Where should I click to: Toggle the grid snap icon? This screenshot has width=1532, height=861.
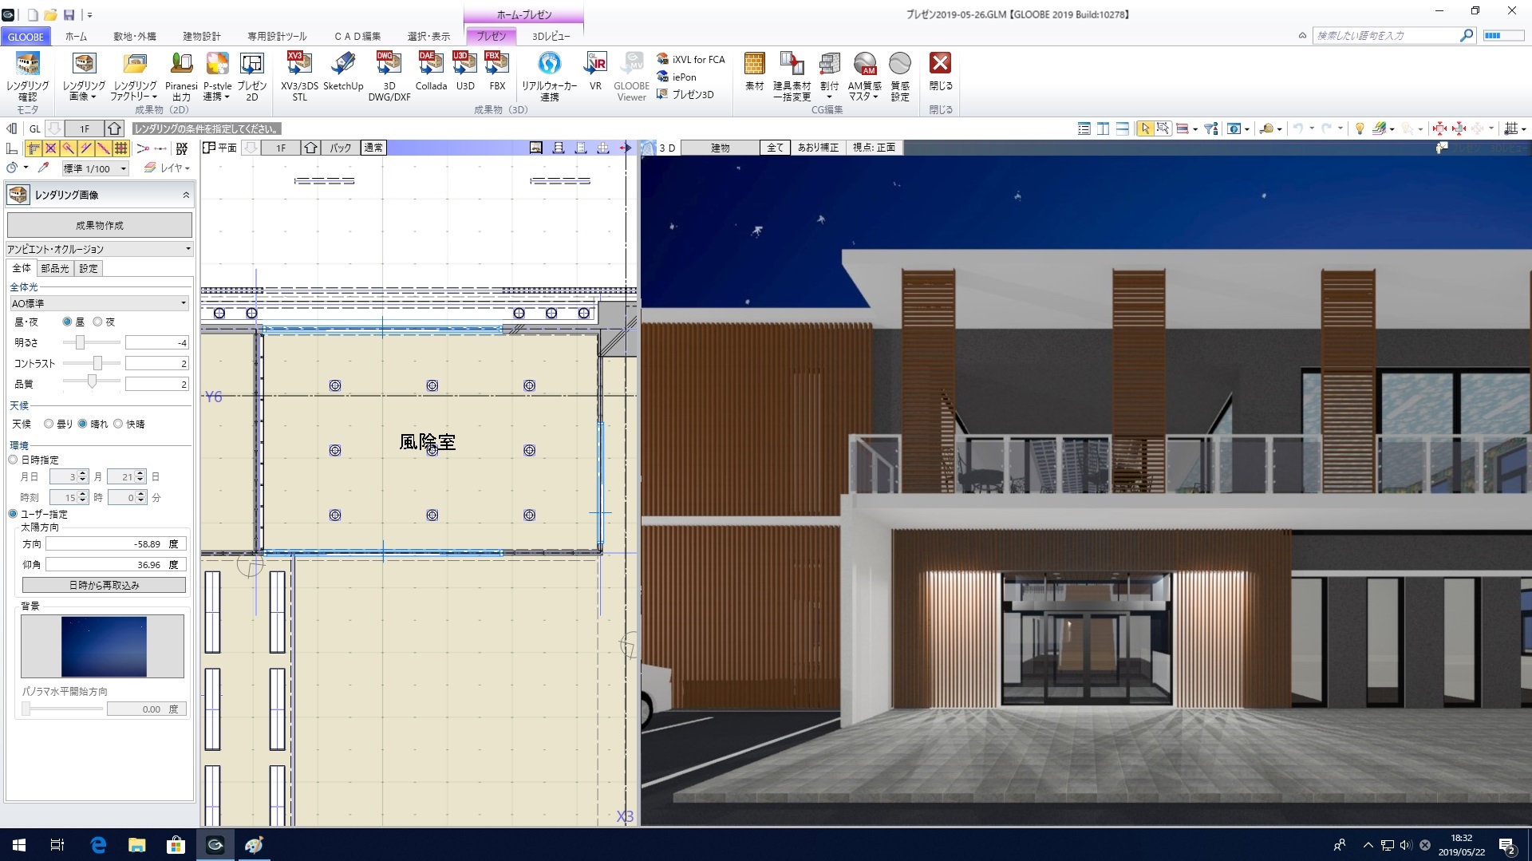[x=120, y=148]
